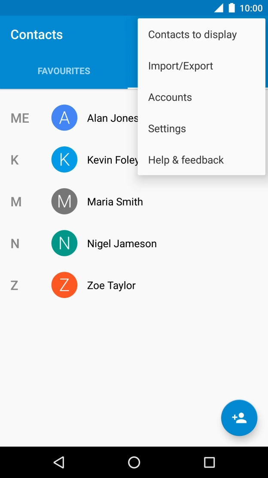The width and height of the screenshot is (268, 478).
Task: Tap Zoe Taylor's orange avatar icon
Action: 64,285
